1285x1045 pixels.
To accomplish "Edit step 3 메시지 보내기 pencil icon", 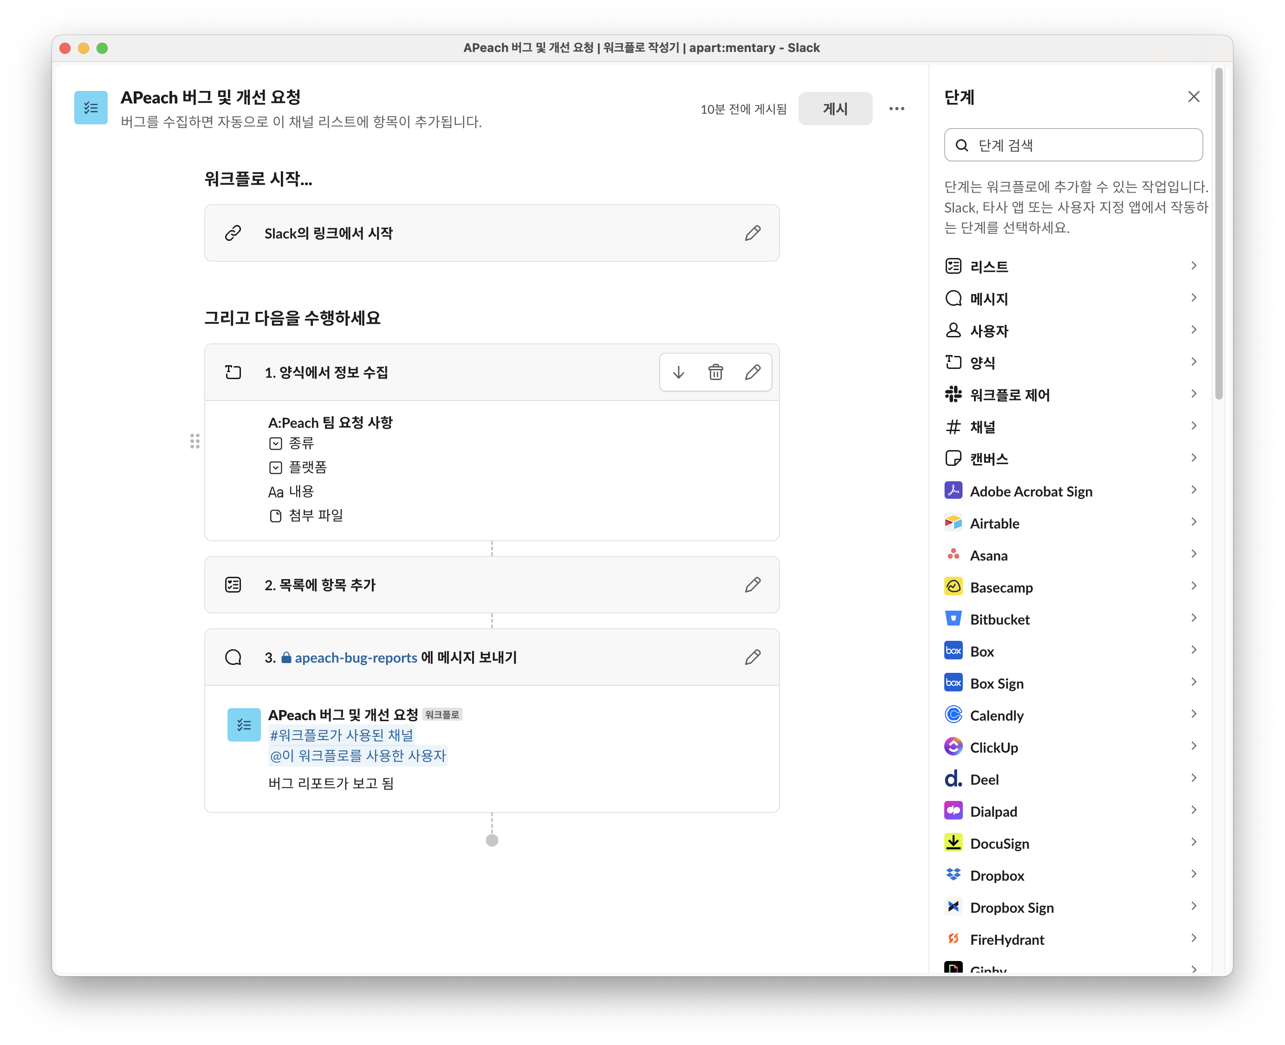I will [753, 657].
